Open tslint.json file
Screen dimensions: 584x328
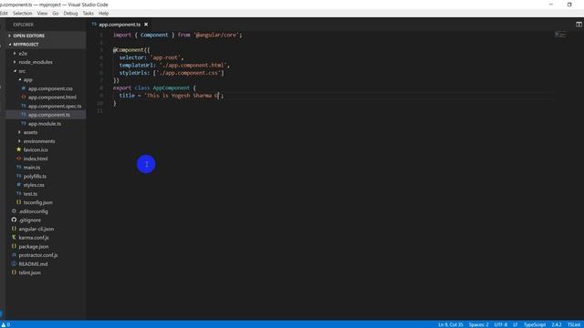30,272
